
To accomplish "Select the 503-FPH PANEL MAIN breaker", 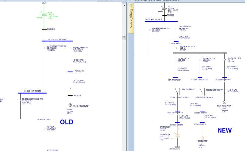I will 177,48.
